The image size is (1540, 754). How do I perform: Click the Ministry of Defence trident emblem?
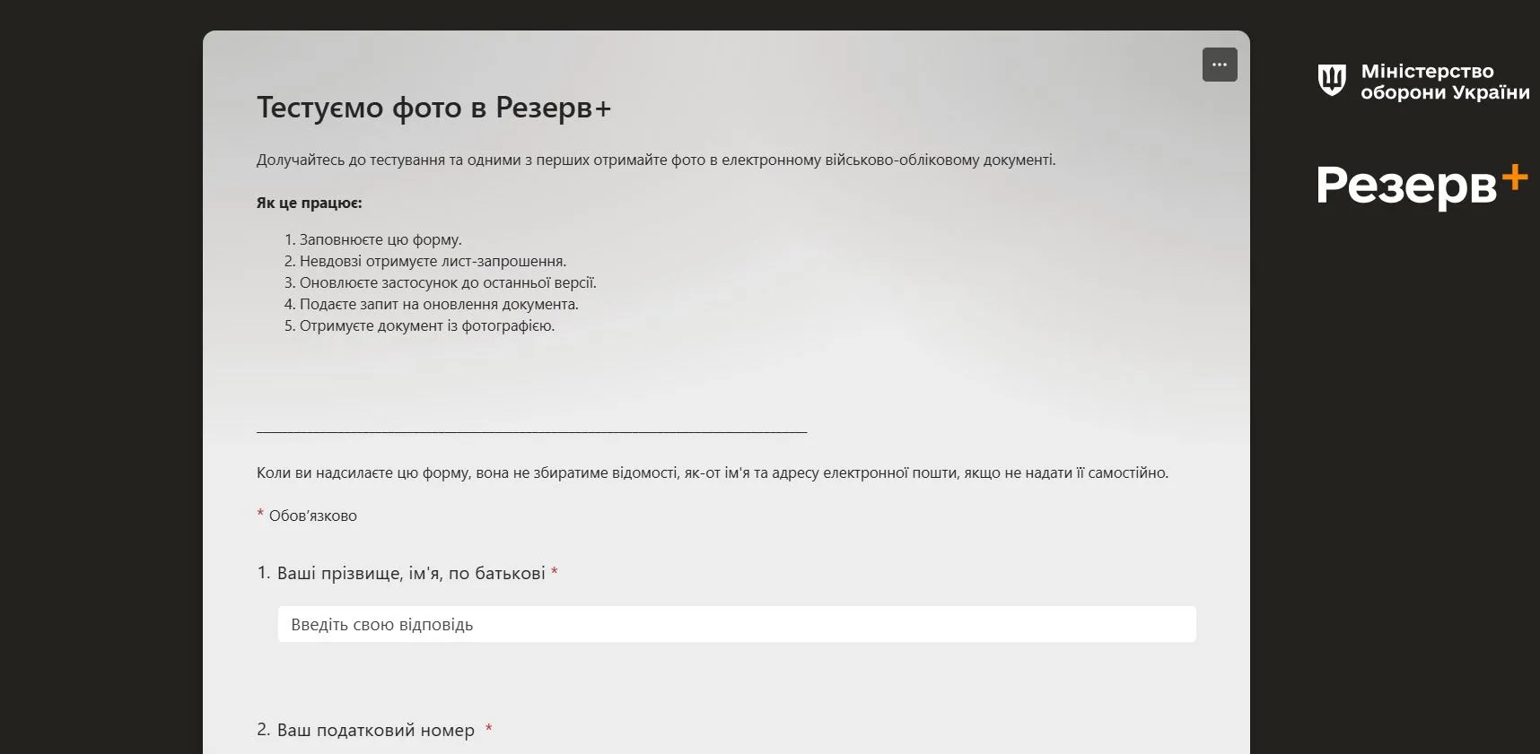pyautogui.click(x=1332, y=80)
